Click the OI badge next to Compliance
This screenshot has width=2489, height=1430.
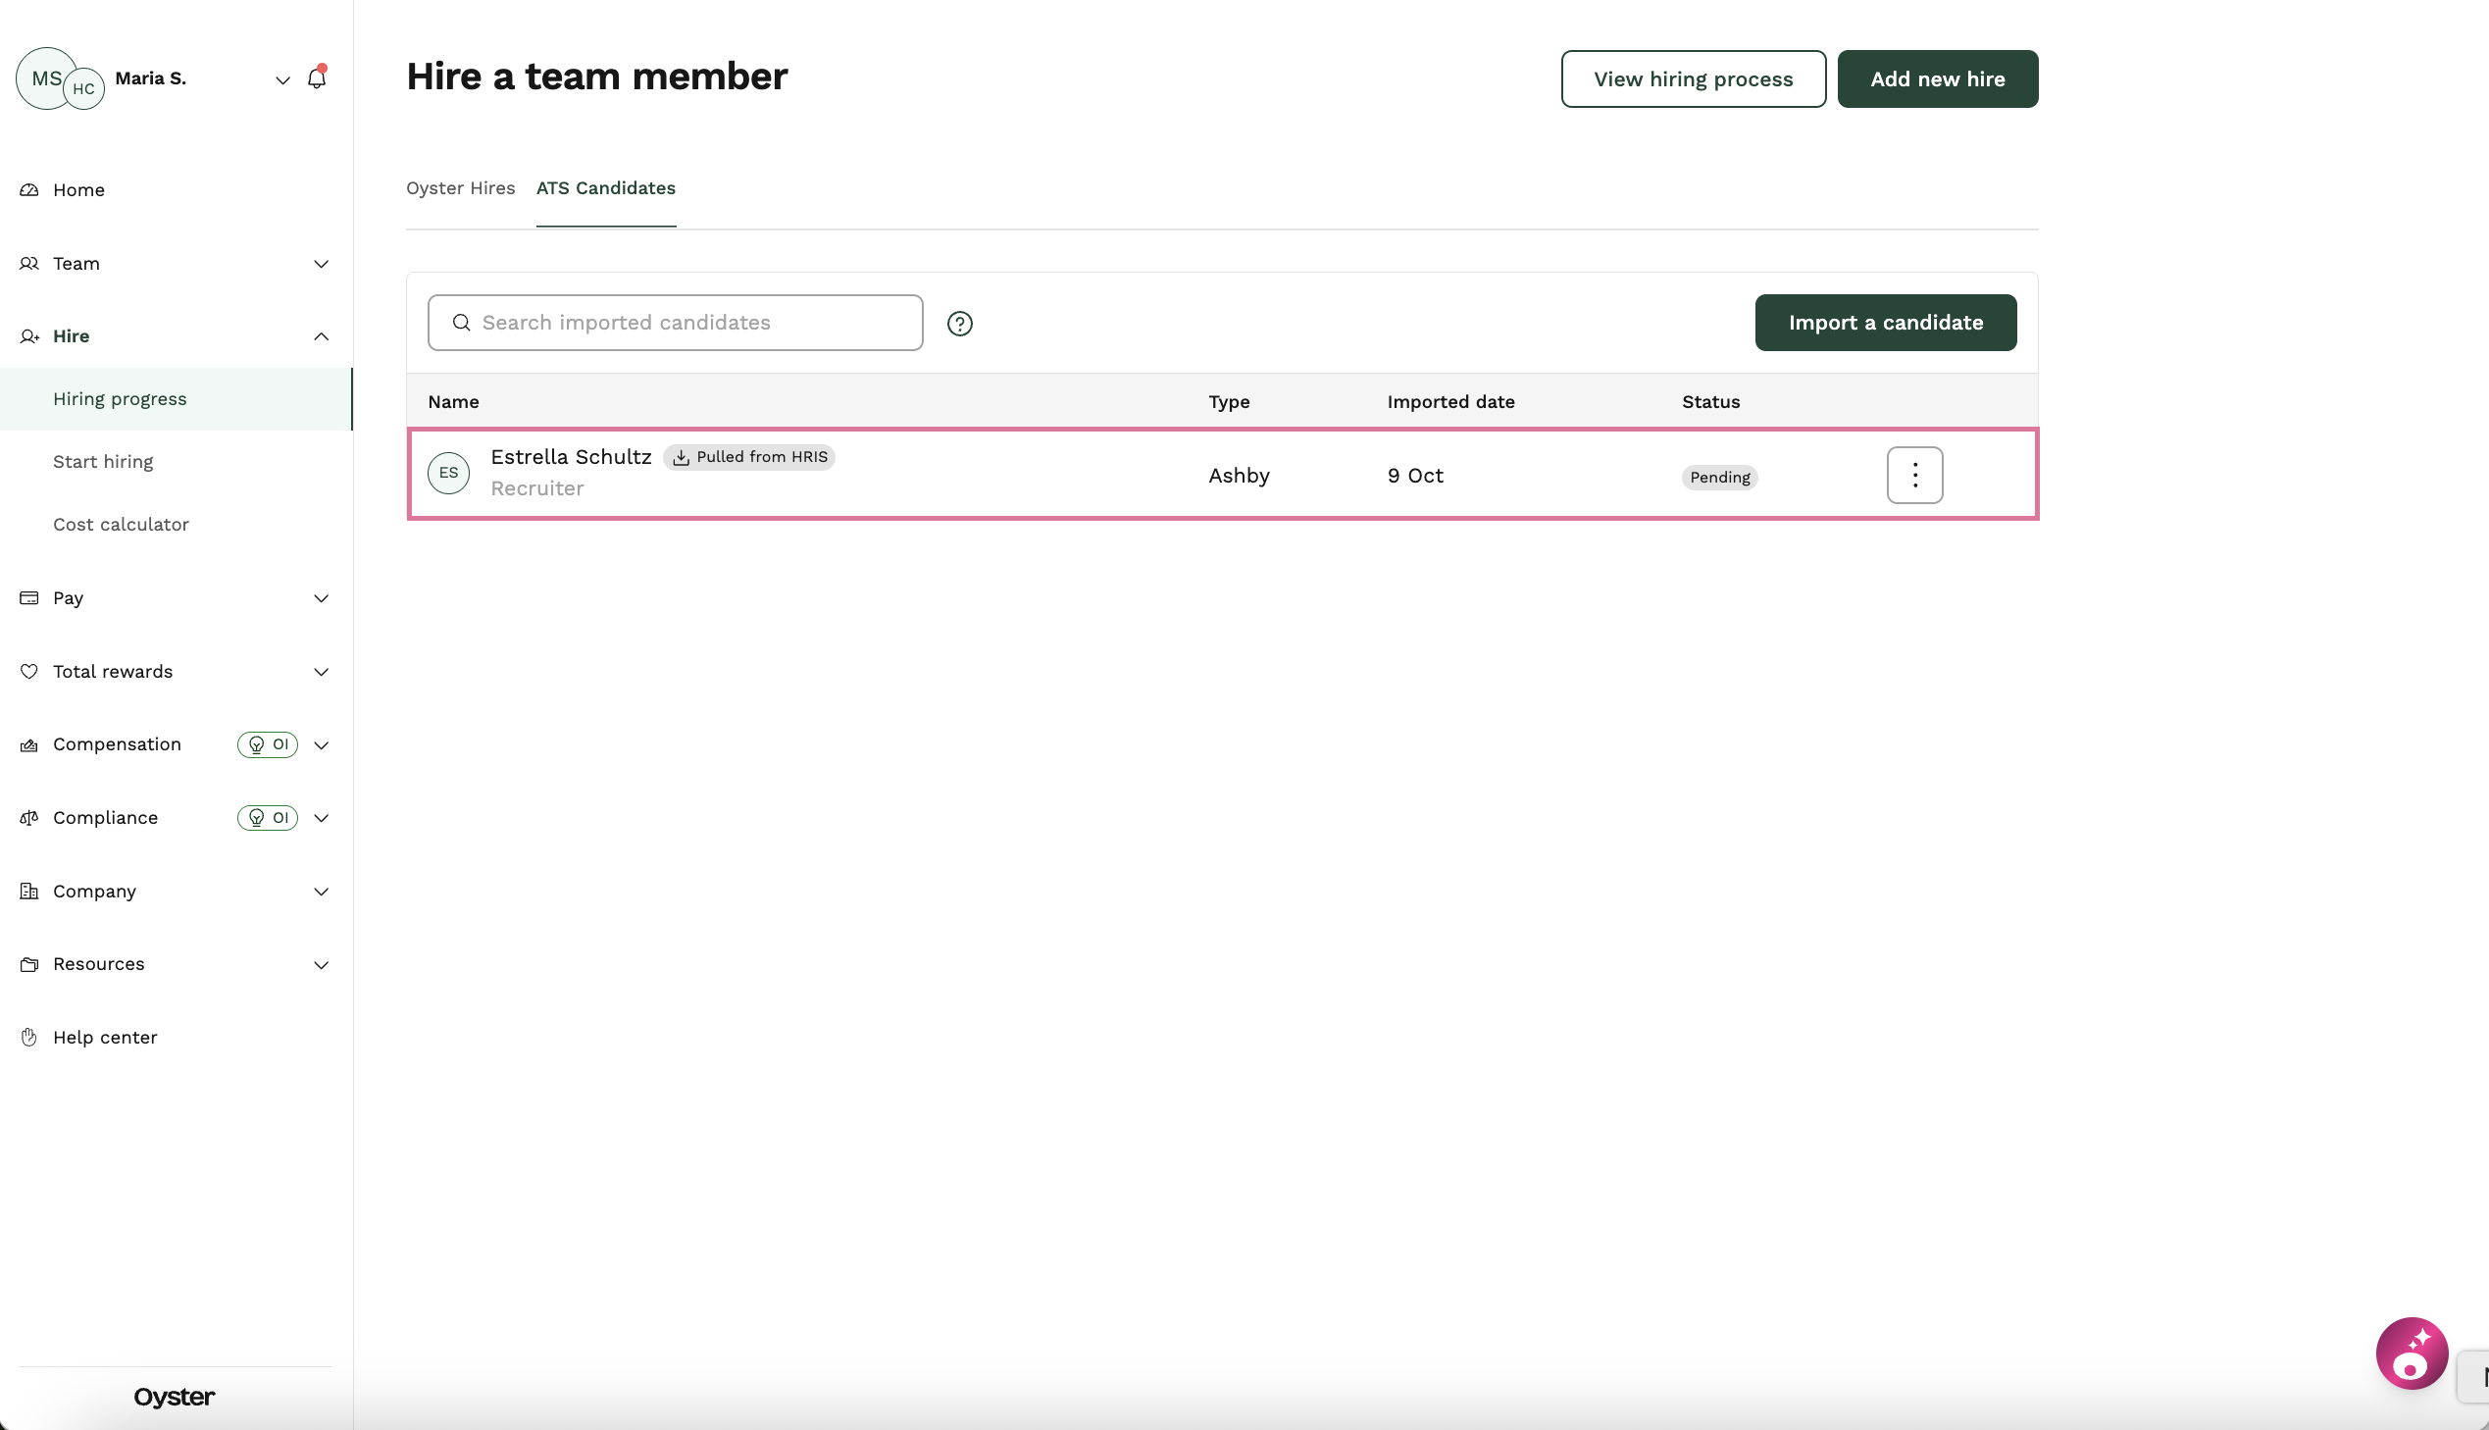[267, 817]
